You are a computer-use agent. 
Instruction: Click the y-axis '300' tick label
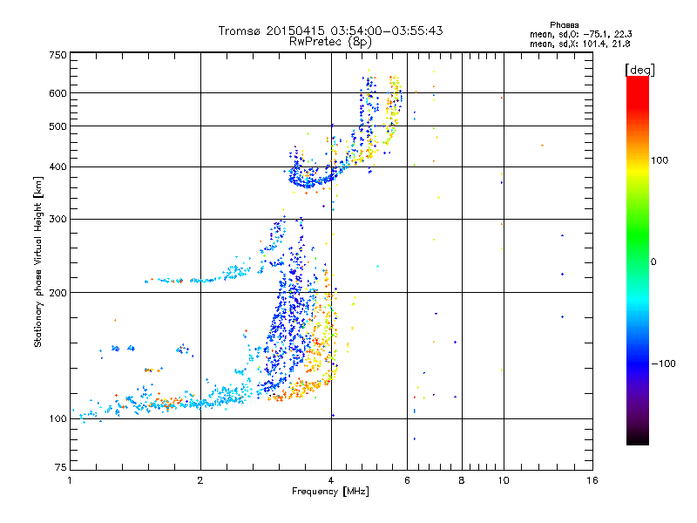[58, 219]
